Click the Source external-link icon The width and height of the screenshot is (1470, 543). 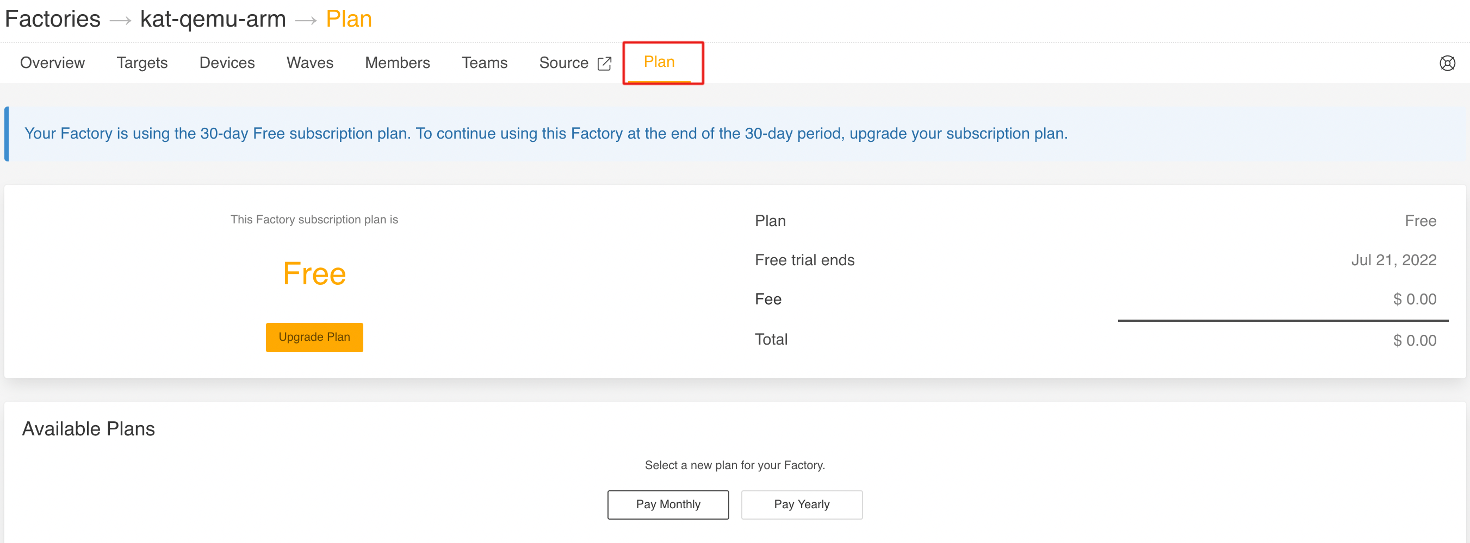[x=605, y=63]
